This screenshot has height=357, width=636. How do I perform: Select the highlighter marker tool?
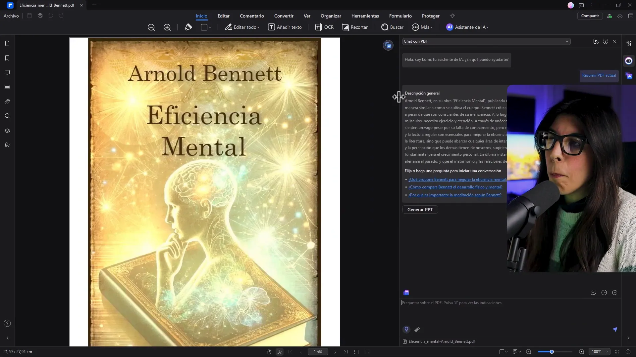(x=188, y=27)
